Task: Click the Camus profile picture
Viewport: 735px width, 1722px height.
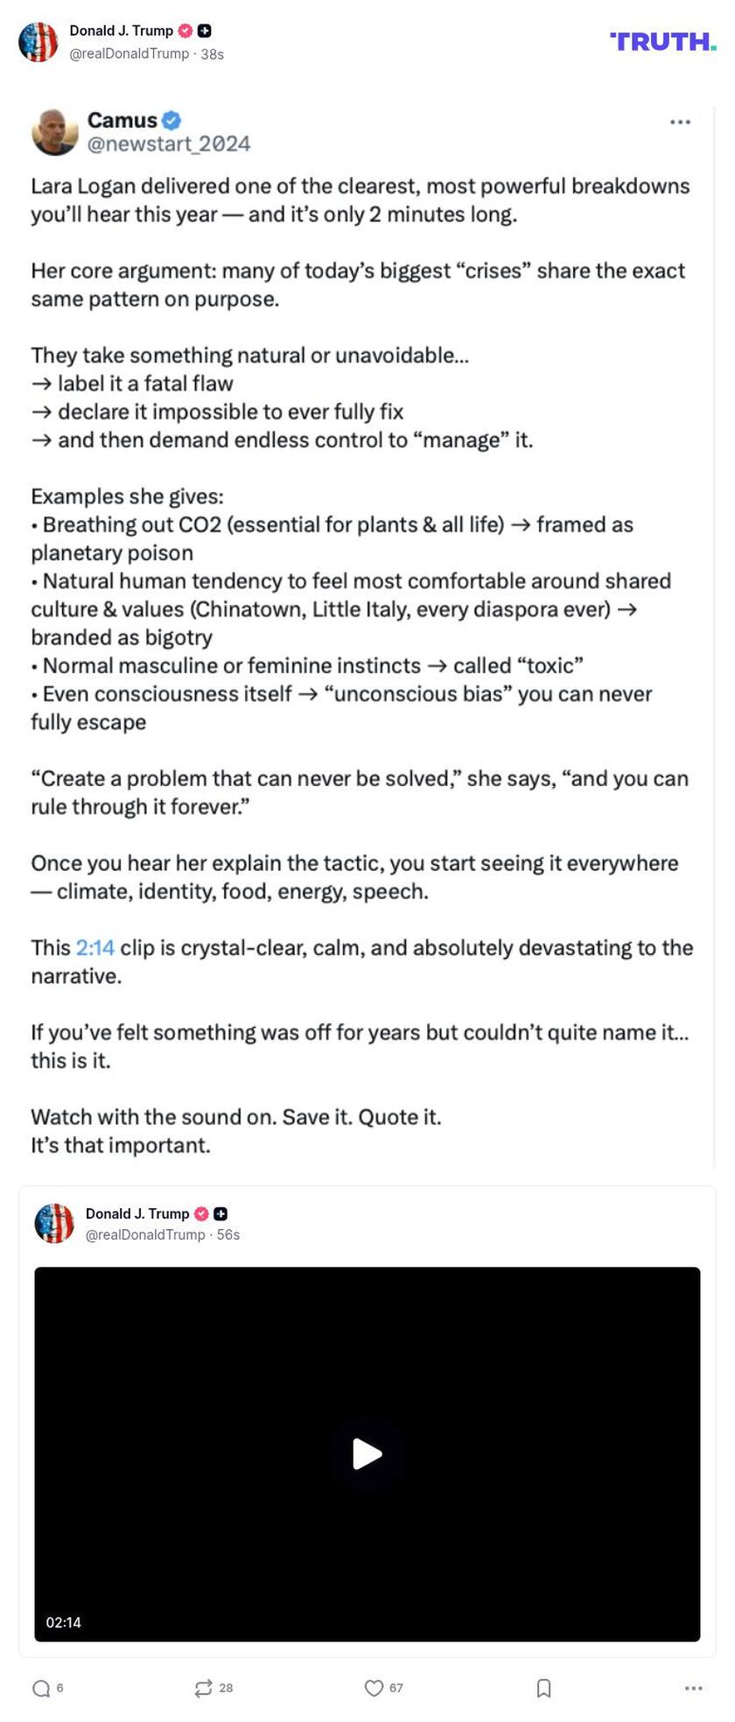Action: (x=55, y=131)
